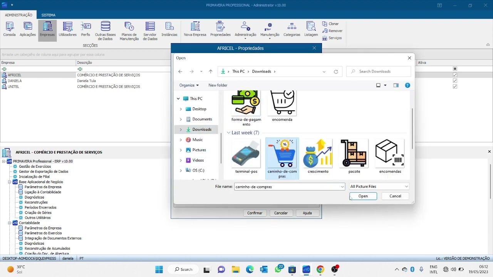Click the Nova Empresa icon
This screenshot has width=493, height=277.
point(195,29)
